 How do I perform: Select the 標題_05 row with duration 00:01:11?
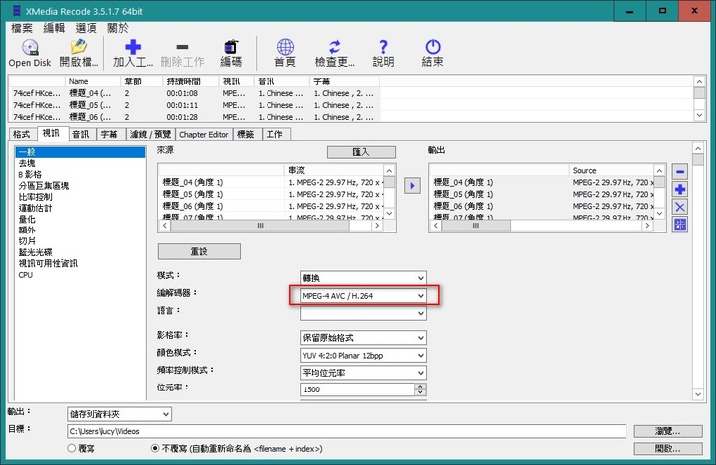pos(194,105)
